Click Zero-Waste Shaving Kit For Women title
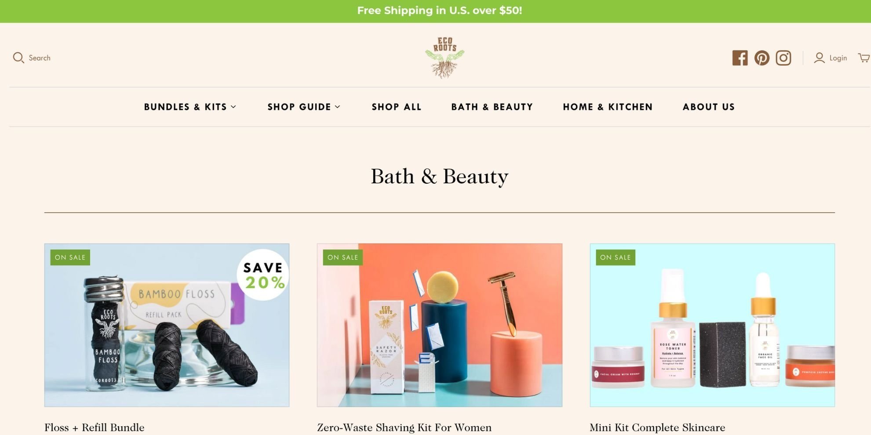Image resolution: width=871 pixels, height=435 pixels. tap(405, 428)
